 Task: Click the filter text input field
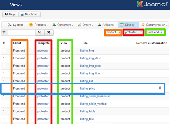pos(21,32)
